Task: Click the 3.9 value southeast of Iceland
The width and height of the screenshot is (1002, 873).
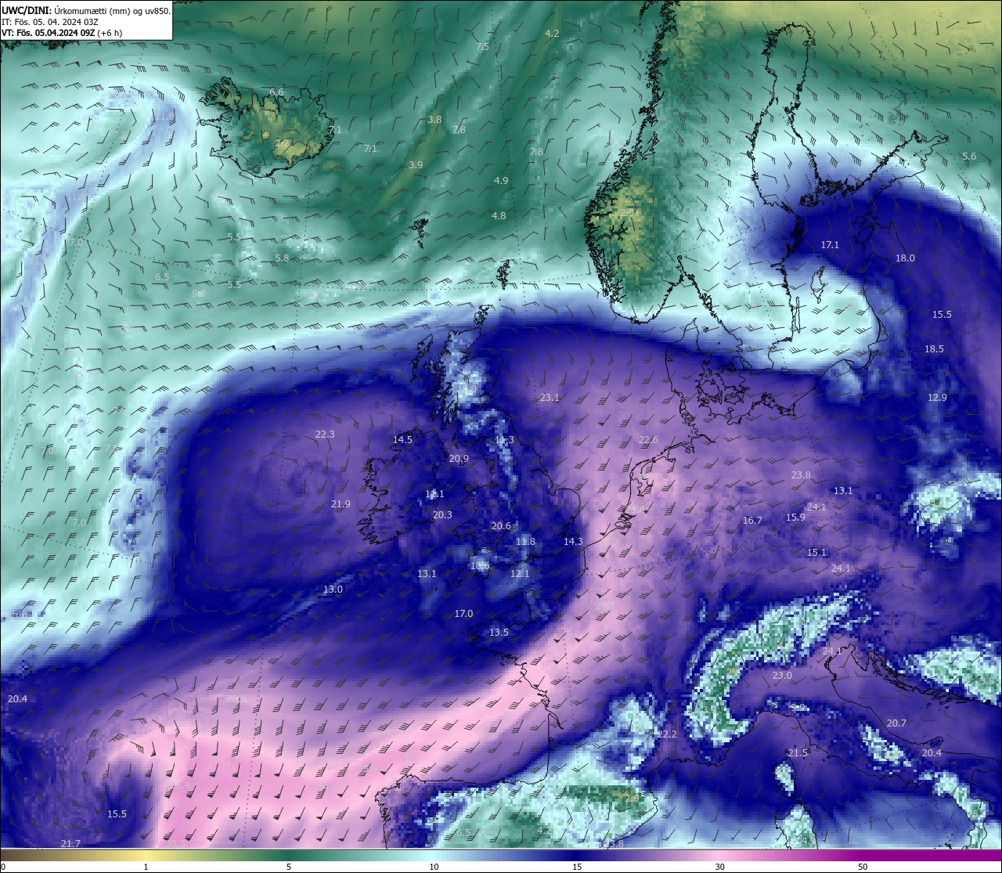Action: click(416, 165)
